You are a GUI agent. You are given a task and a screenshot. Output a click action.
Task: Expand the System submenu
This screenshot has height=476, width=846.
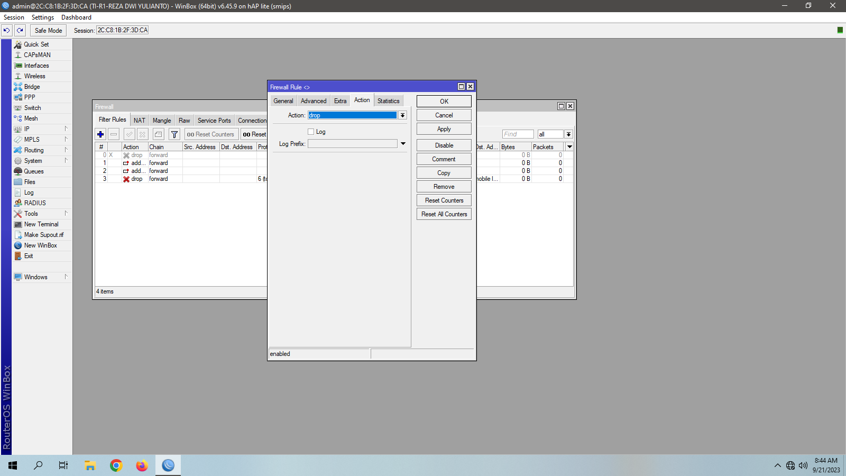point(66,160)
